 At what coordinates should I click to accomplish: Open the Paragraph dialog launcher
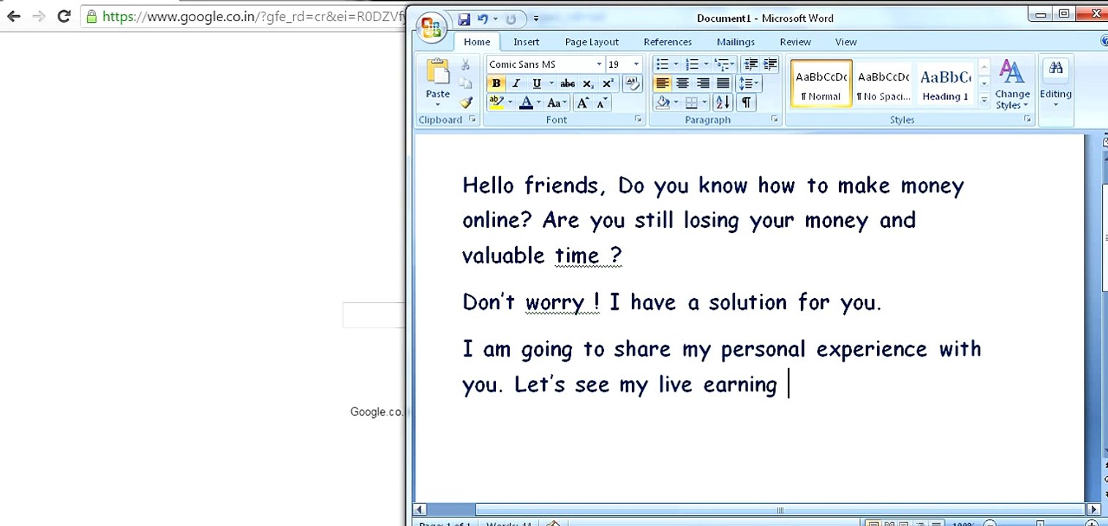(775, 119)
